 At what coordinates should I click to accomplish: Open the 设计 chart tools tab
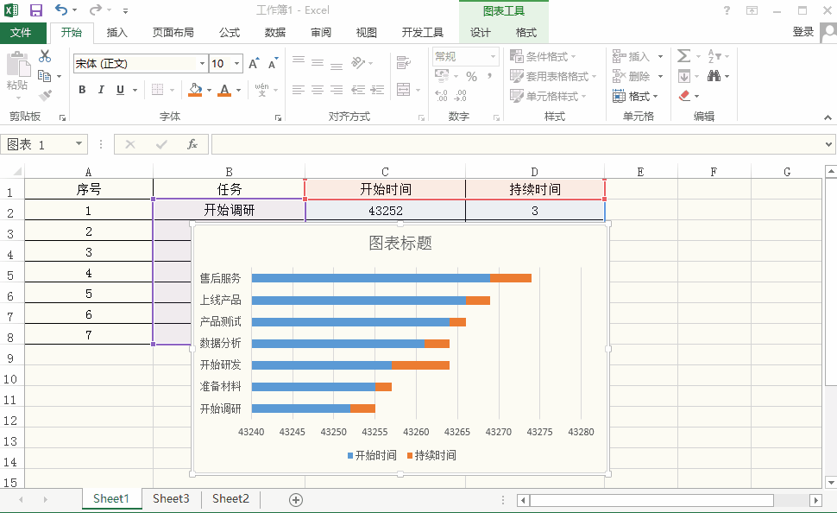(x=481, y=33)
